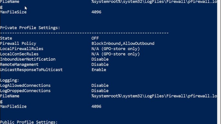This screenshot has width=221, height=124.
Task: Click the Logging: section heading
Action: 9,80
